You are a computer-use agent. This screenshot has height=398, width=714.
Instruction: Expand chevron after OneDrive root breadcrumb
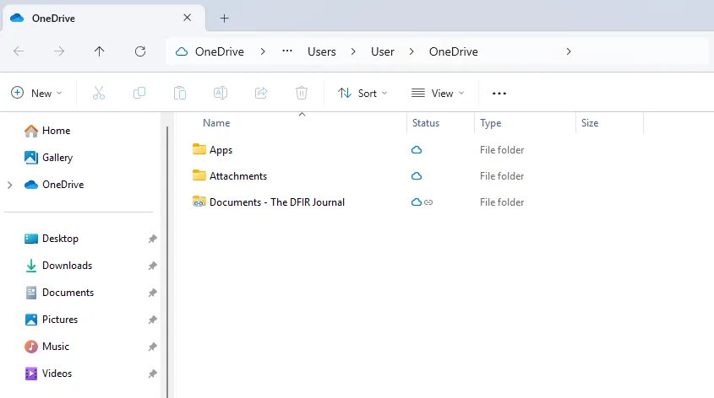263,51
